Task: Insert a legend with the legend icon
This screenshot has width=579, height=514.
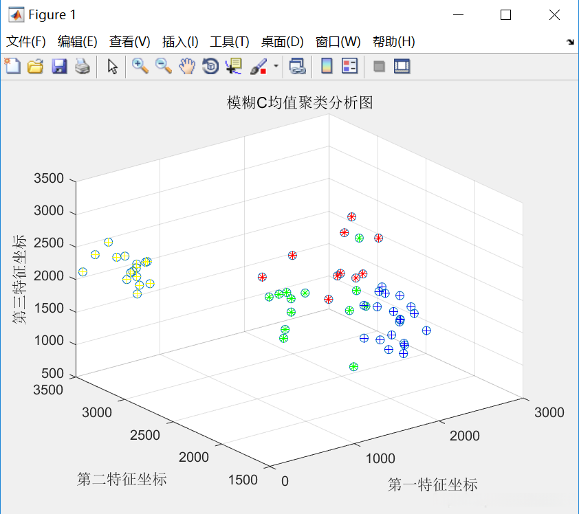Action: click(348, 66)
